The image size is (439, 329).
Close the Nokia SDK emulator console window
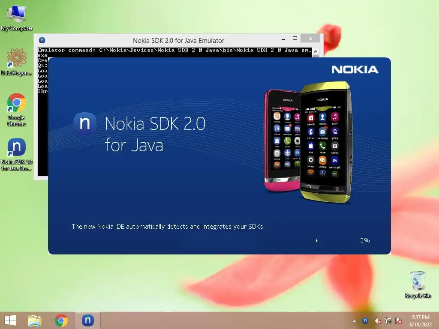310,38
